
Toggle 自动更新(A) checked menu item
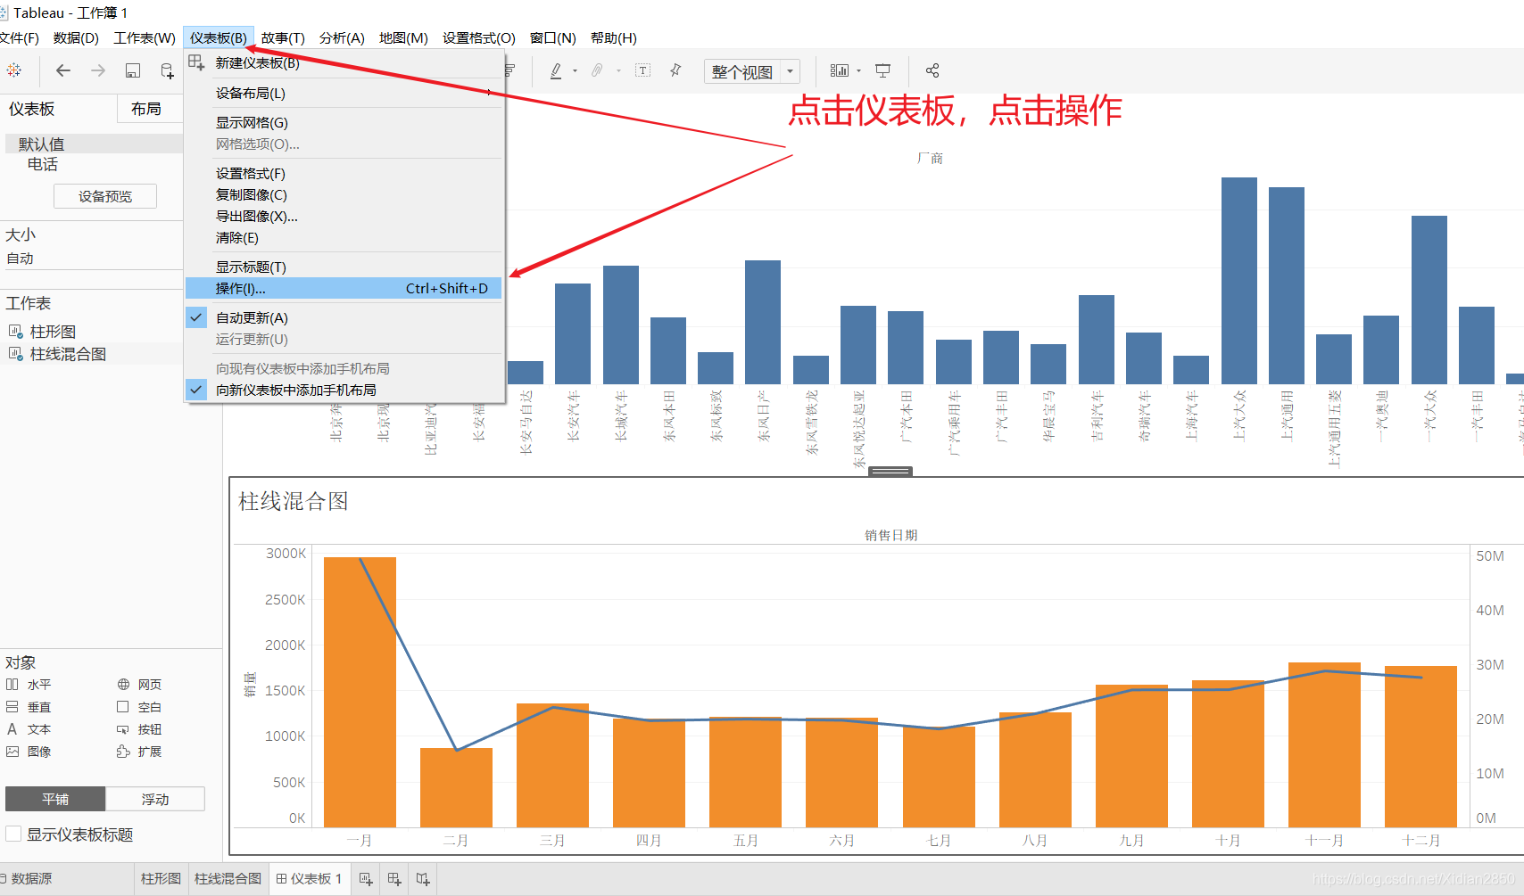pyautogui.click(x=343, y=317)
